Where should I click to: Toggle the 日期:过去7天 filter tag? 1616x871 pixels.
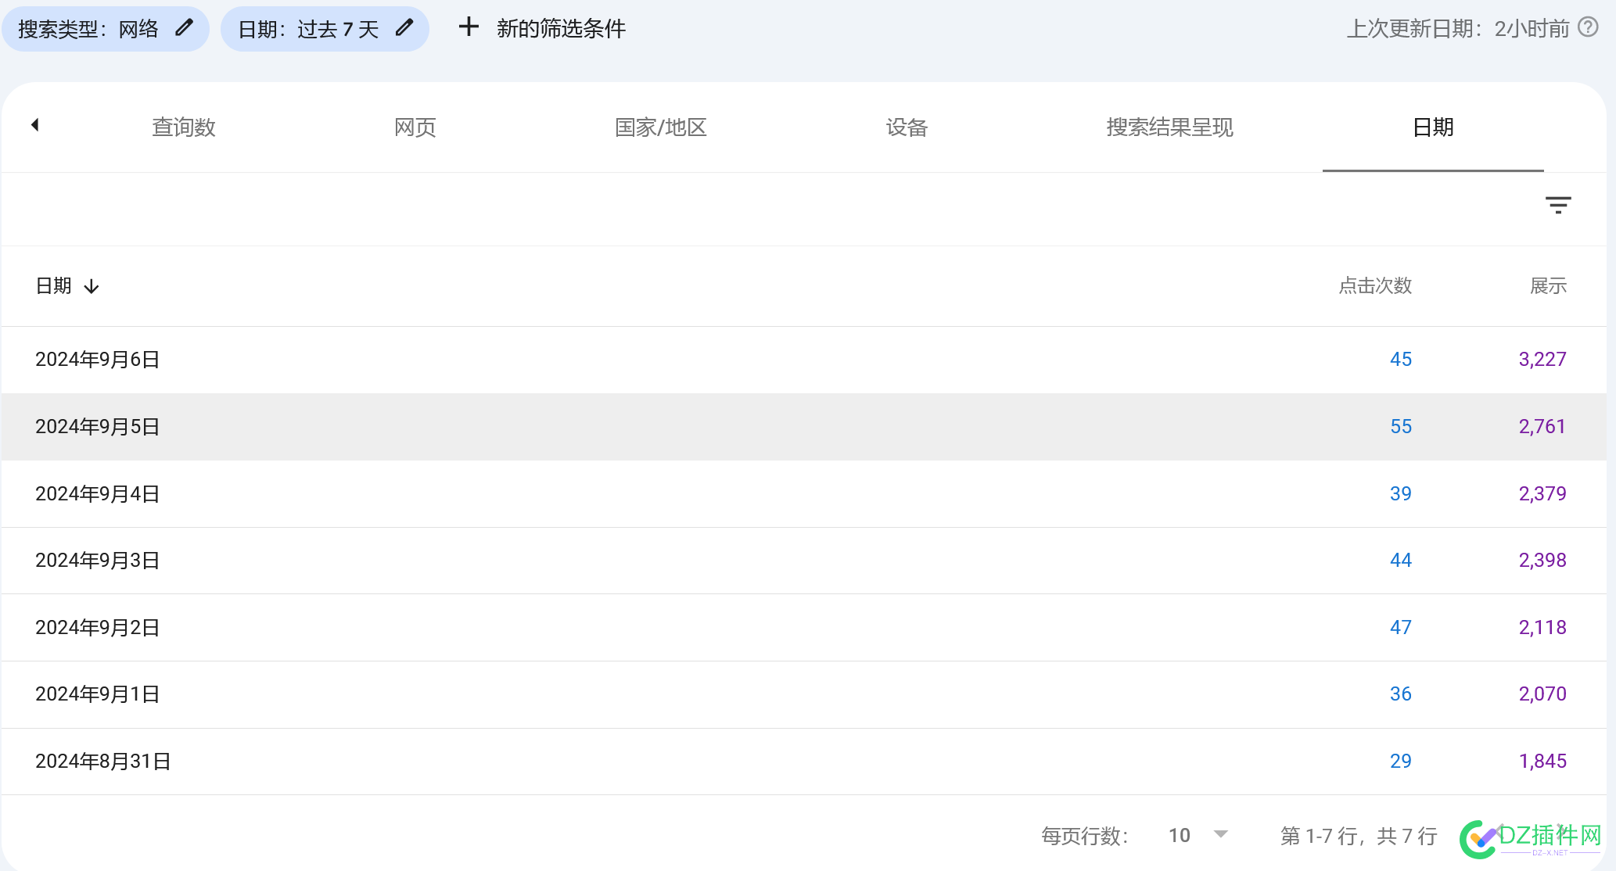[322, 29]
